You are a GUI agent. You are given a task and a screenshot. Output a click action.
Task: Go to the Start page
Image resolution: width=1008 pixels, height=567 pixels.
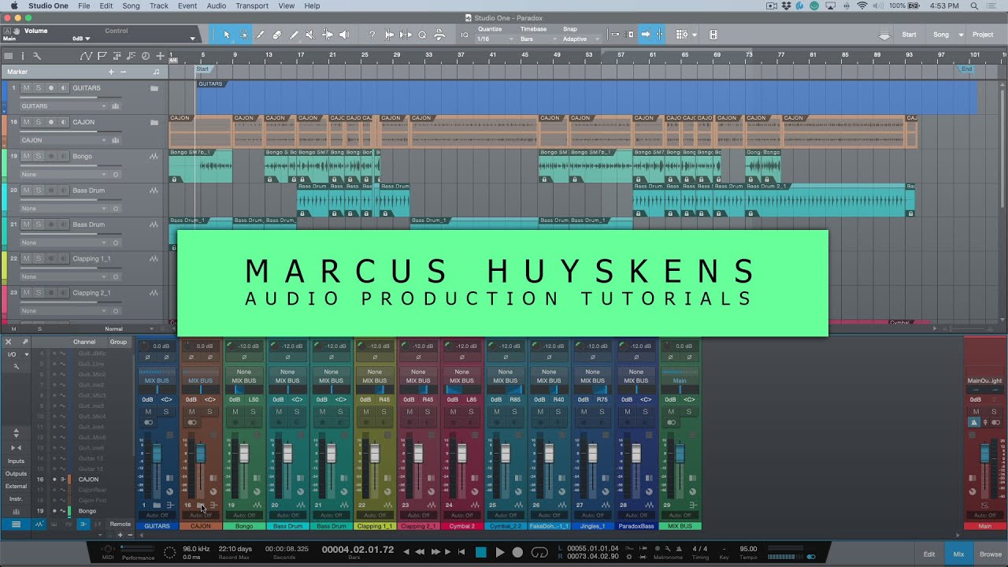[909, 35]
